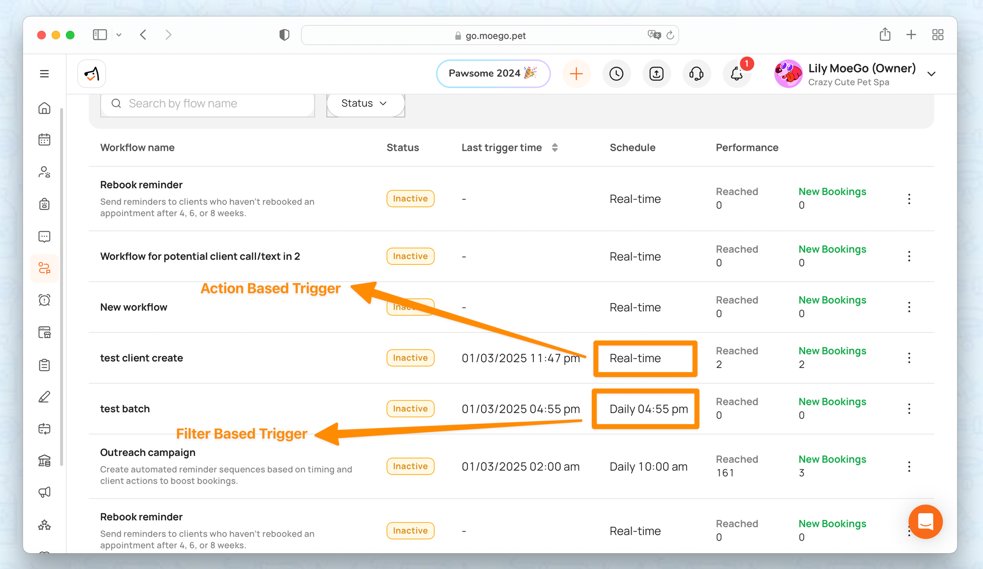Viewport: 983px width, 569px height.
Task: Open the calendar icon in sidebar
Action: [x=44, y=140]
